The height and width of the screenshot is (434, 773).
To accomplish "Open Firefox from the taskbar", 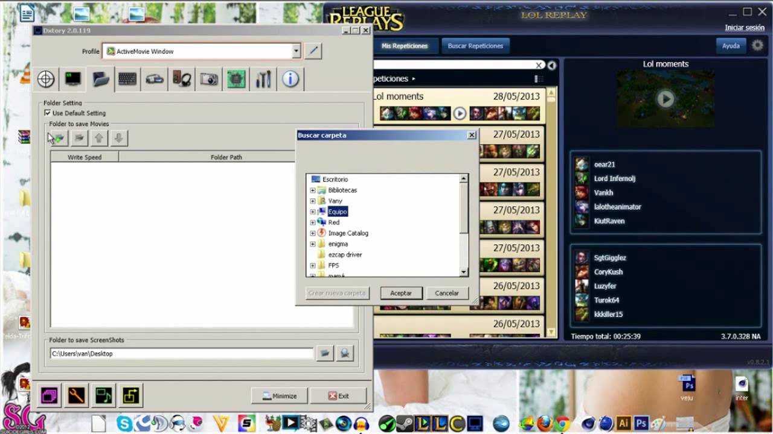I will pos(544,424).
